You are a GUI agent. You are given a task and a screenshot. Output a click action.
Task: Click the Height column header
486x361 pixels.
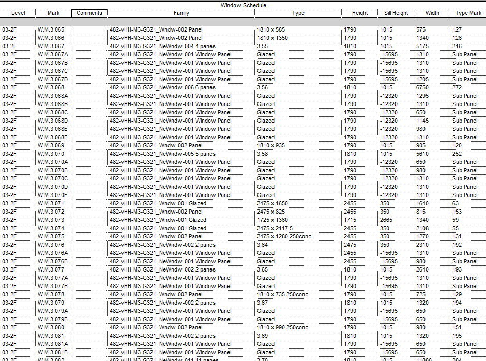coord(359,13)
